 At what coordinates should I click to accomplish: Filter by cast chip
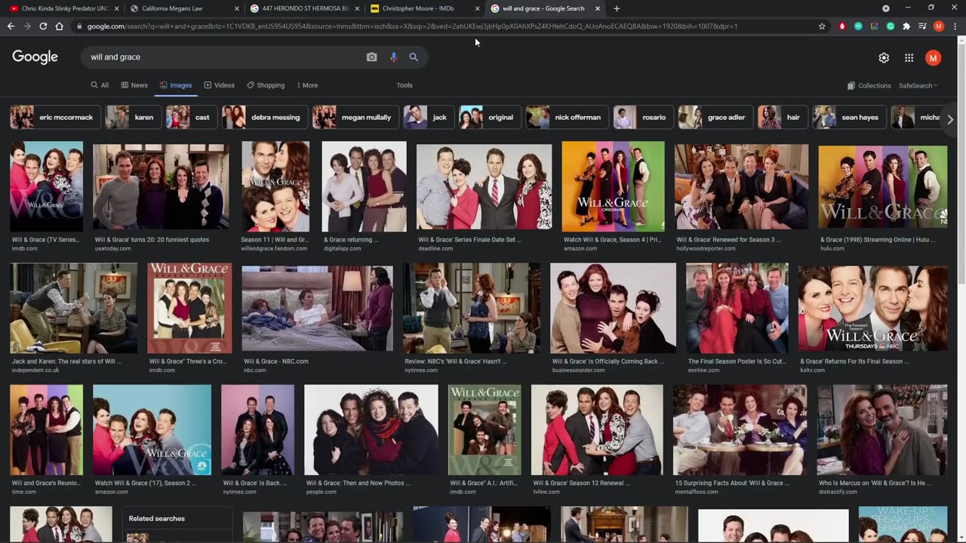191,117
